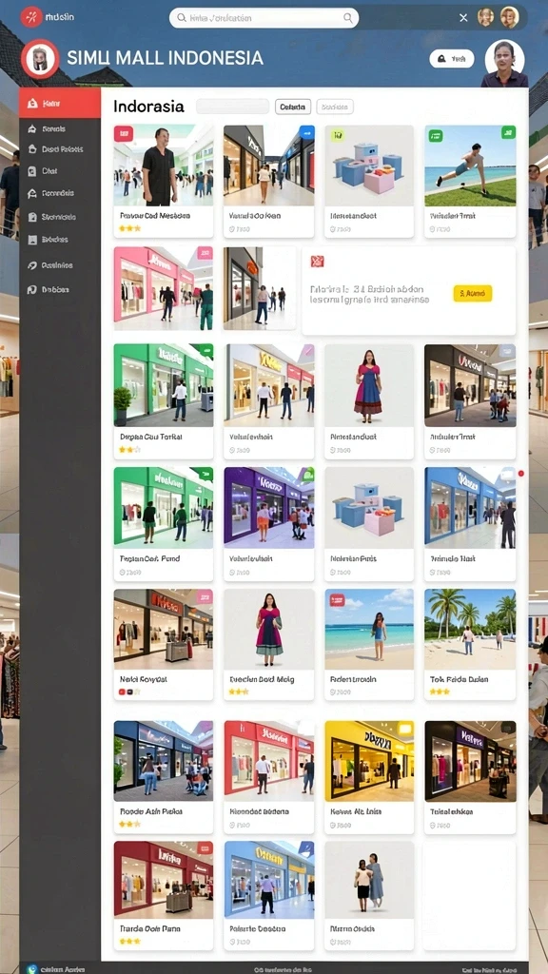Open the yellow storefront thumbnail card
This screenshot has width=548, height=974.
click(369, 777)
